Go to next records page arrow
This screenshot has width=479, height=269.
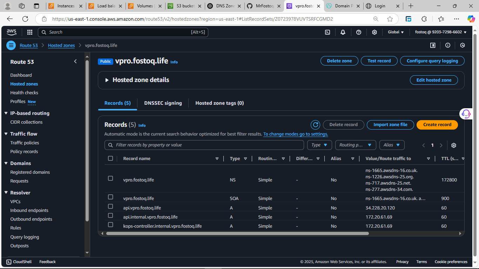click(441, 145)
